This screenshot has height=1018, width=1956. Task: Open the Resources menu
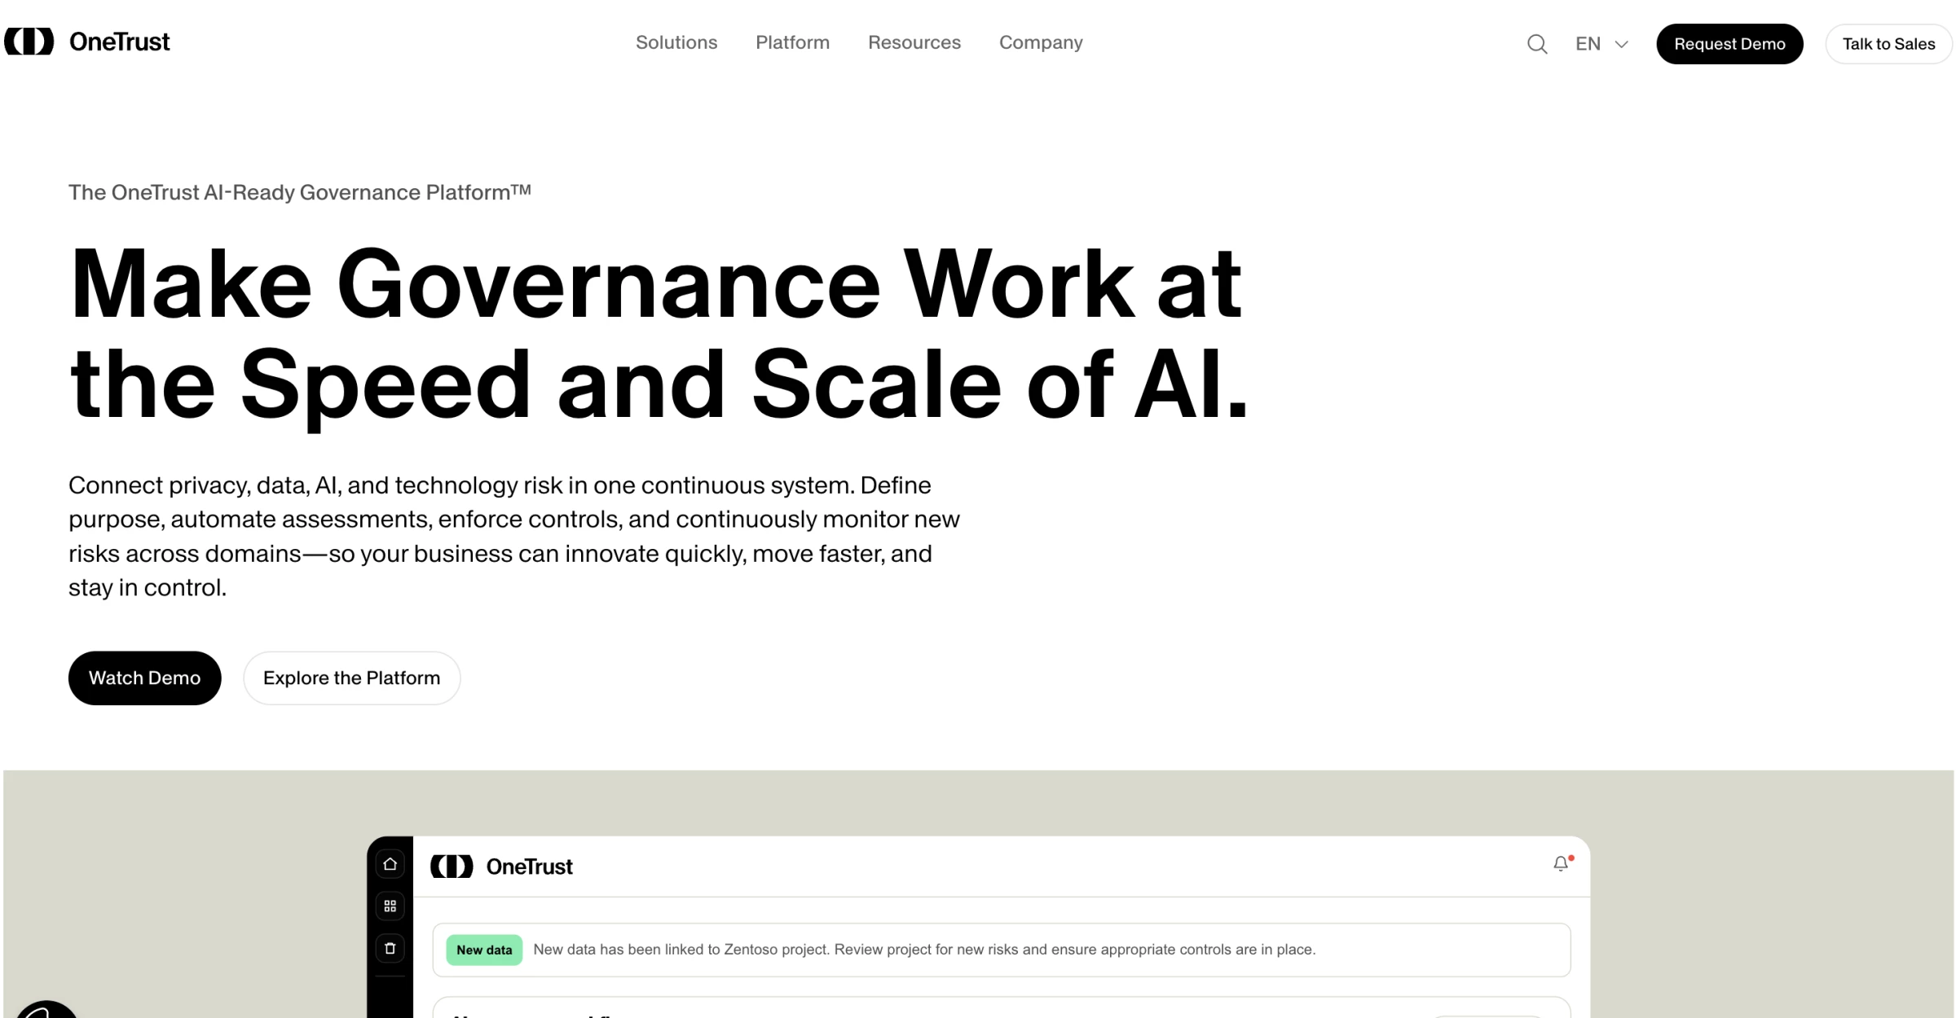[x=914, y=42]
